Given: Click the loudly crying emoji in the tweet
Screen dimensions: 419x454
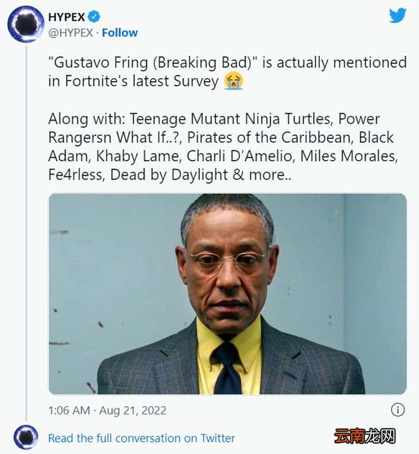Looking at the screenshot, I should point(234,81).
